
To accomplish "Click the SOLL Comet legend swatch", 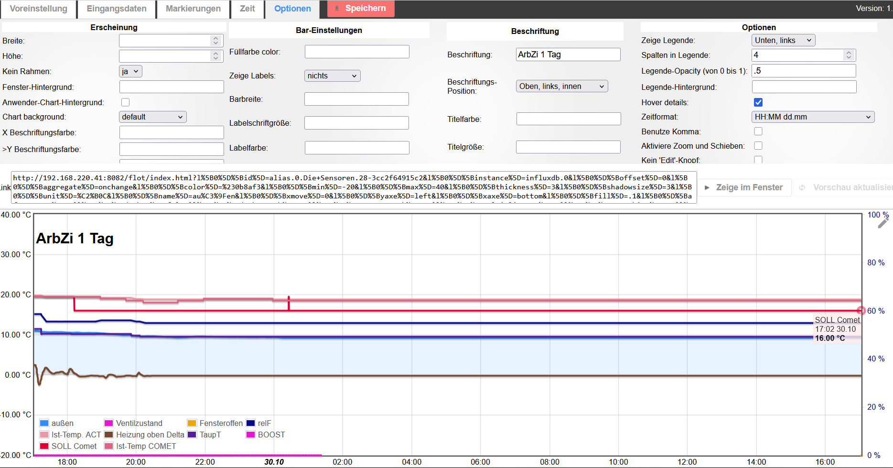I will pos(44,446).
